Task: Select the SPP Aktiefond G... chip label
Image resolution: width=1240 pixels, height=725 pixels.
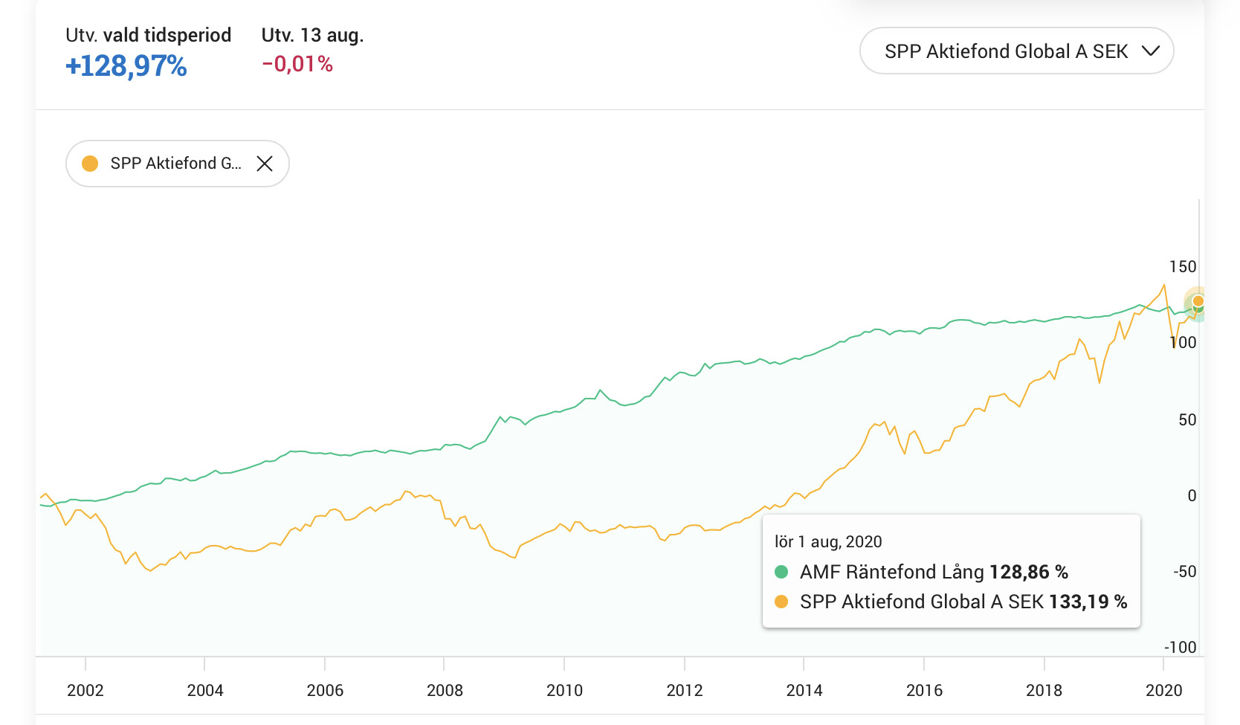Action: click(175, 164)
